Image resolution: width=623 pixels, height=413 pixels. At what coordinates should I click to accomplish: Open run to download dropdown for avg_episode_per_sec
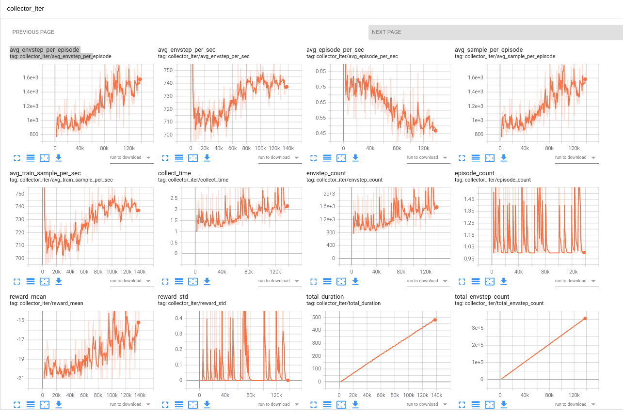point(428,157)
